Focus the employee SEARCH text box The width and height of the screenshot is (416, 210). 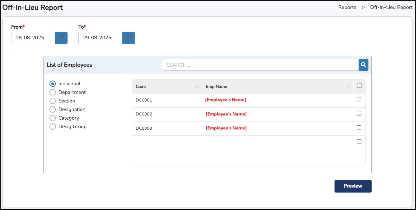(x=260, y=65)
